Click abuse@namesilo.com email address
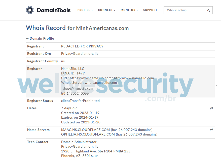Screen dimensions: 221x160 click(78, 89)
